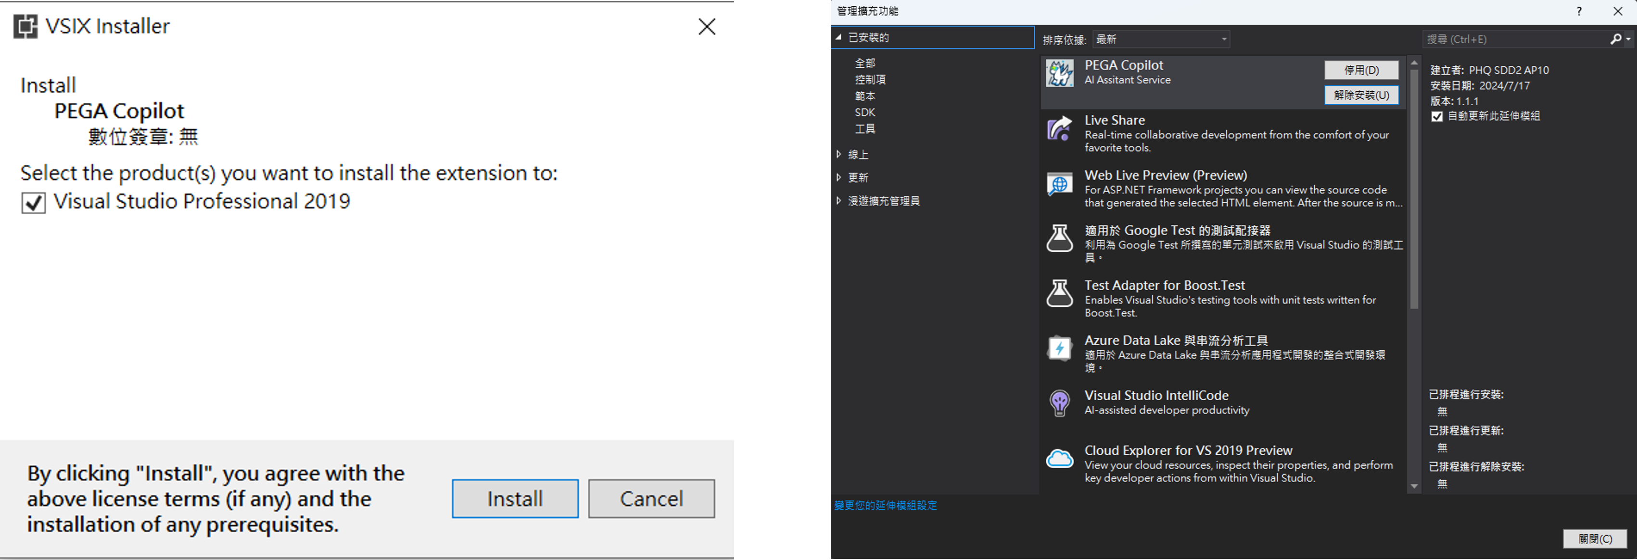1637x560 pixels.
Task: Select 全部 under installed
Action: pyautogui.click(x=865, y=63)
